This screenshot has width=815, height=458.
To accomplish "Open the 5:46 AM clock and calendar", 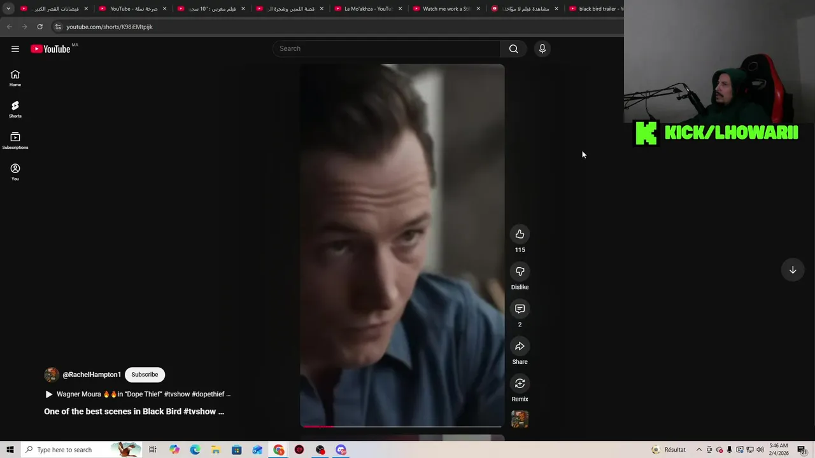I will [x=778, y=450].
